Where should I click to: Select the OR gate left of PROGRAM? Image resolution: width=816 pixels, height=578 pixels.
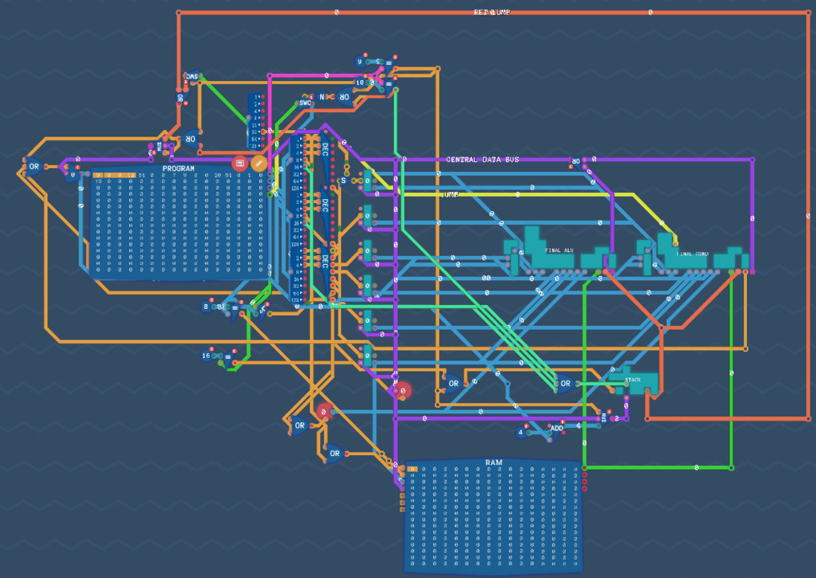point(34,167)
